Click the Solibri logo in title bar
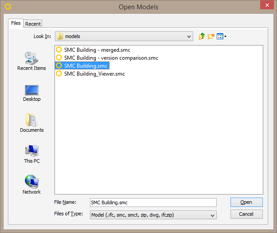The image size is (277, 233). [x=8, y=7]
